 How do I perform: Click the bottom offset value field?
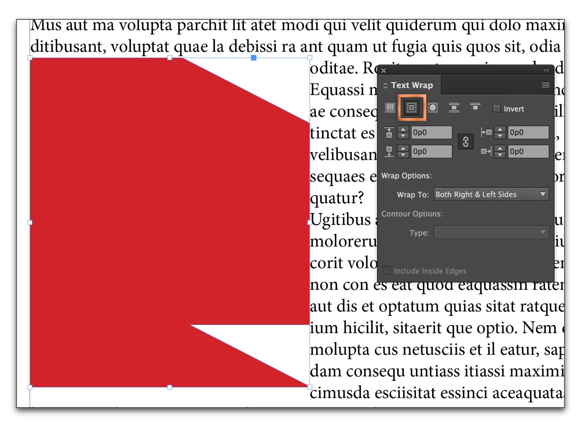[x=431, y=151]
